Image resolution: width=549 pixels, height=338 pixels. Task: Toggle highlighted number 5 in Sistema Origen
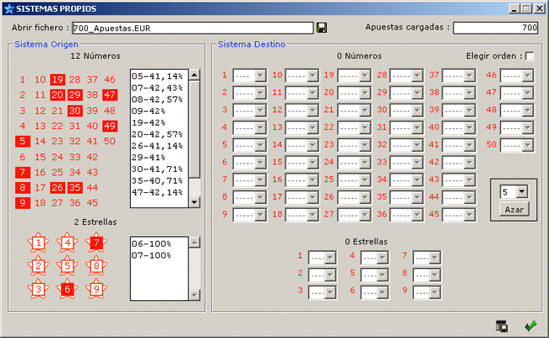coord(23,142)
